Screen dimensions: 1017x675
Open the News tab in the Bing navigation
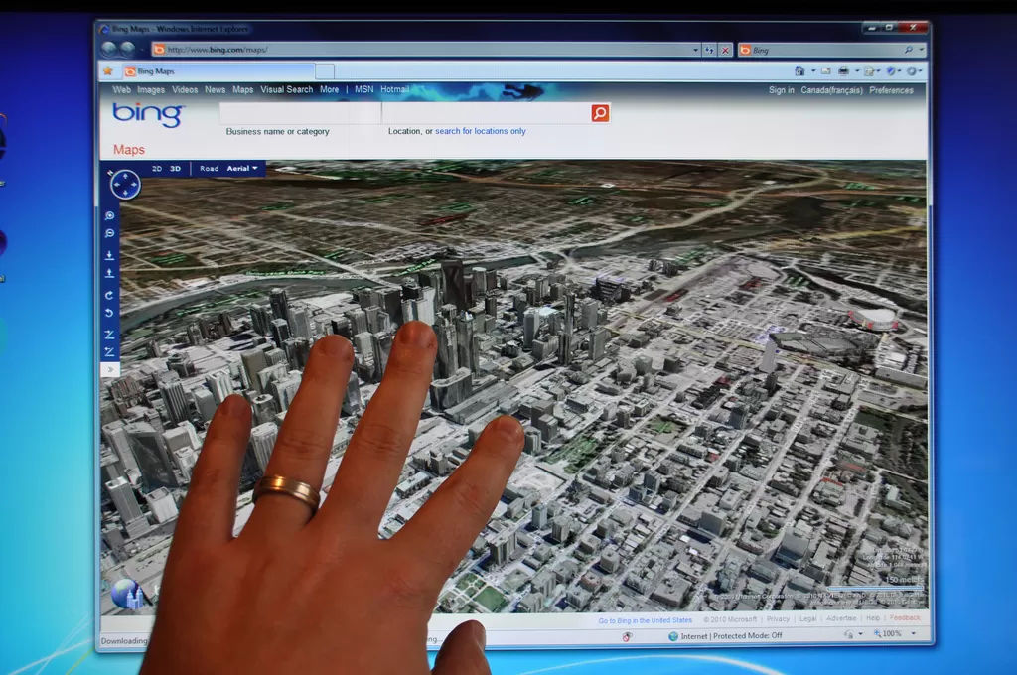[215, 90]
